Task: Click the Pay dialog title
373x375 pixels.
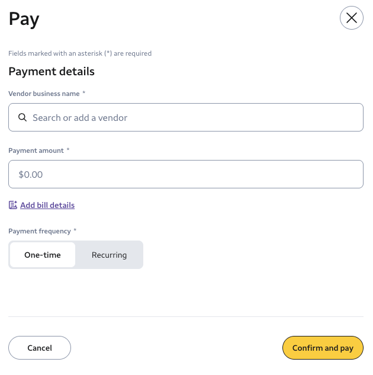Action: coord(24,20)
